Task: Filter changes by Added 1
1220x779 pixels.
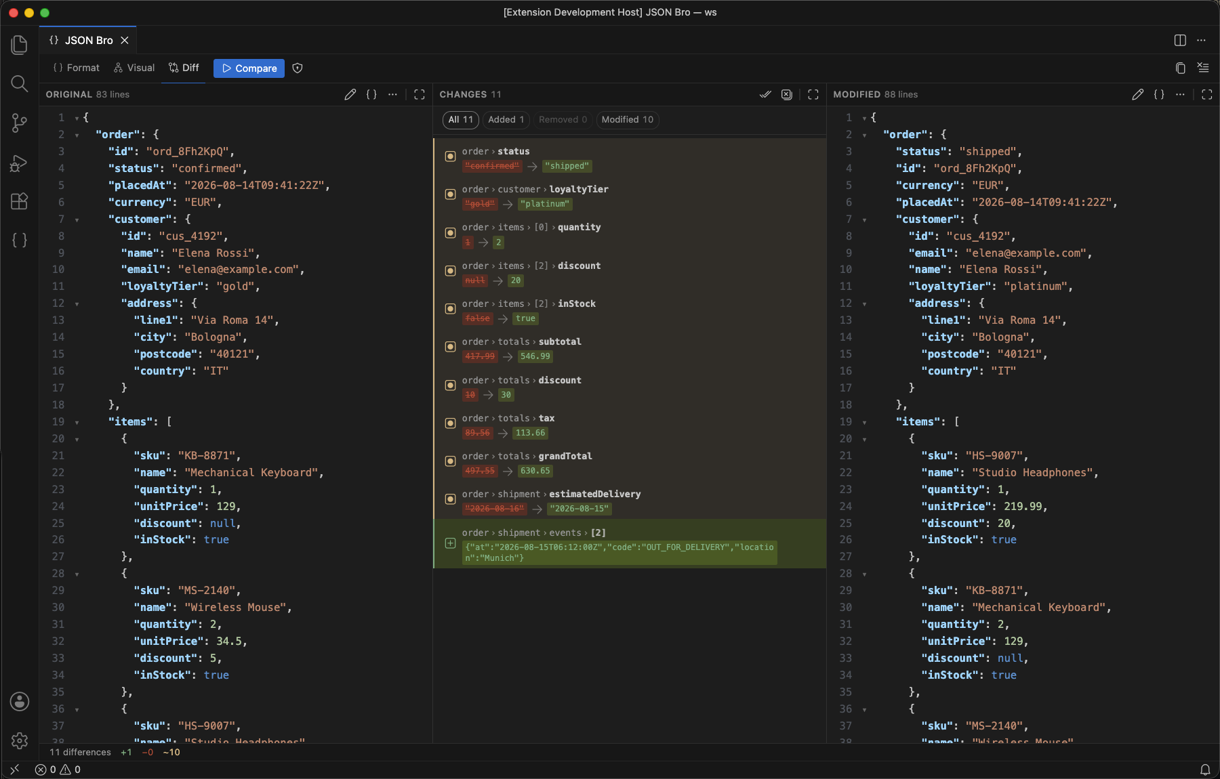Action: pyautogui.click(x=506, y=120)
